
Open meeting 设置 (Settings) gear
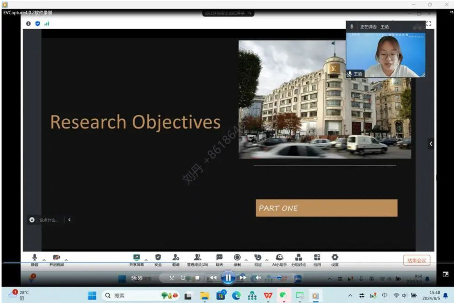[x=335, y=258]
